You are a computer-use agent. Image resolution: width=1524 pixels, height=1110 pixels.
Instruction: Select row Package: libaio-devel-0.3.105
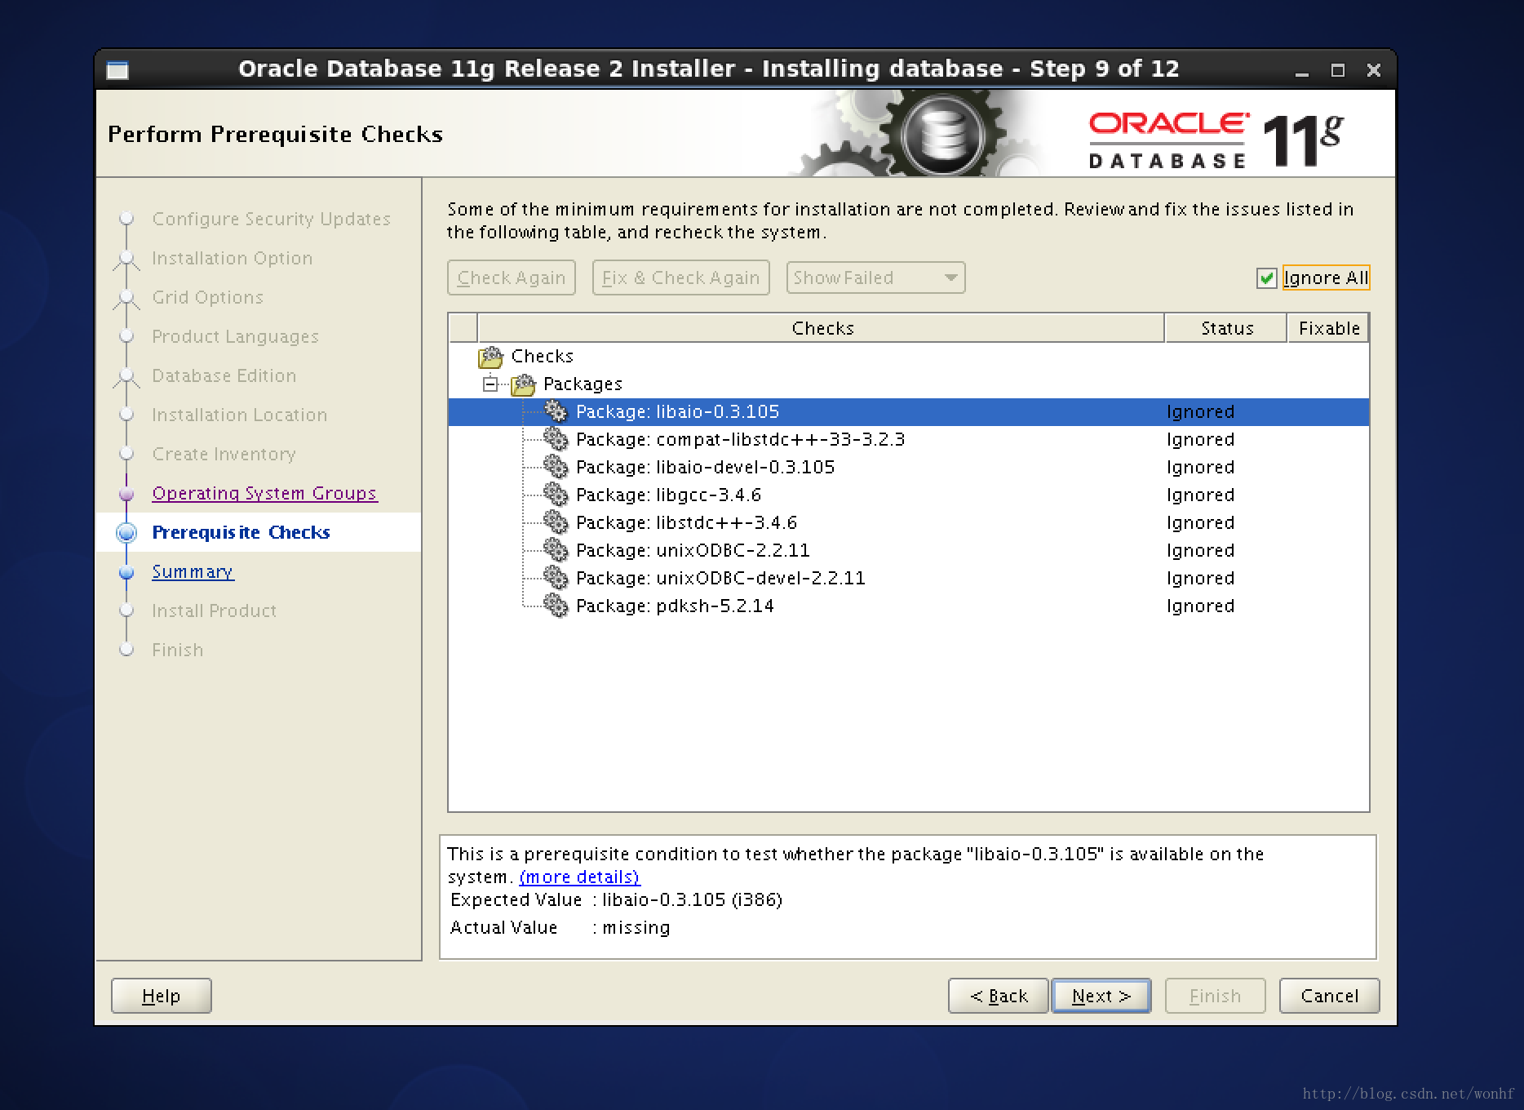coord(908,467)
